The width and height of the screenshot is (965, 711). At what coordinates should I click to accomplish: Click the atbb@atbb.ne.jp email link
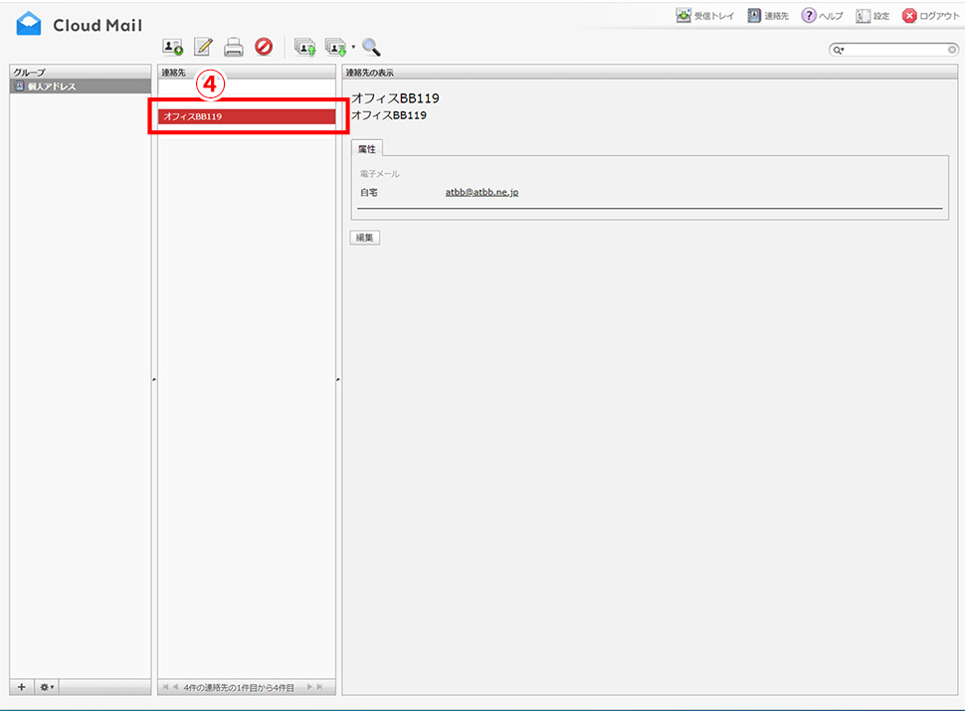[482, 192]
